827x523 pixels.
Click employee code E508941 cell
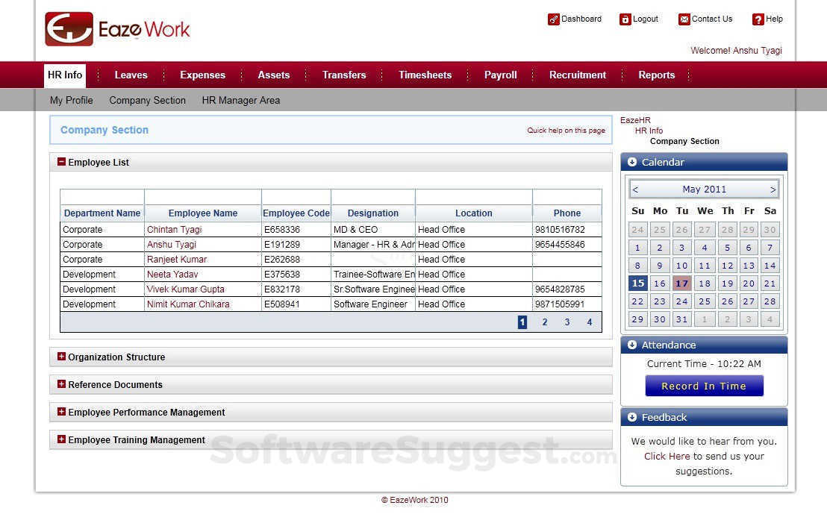pos(296,304)
